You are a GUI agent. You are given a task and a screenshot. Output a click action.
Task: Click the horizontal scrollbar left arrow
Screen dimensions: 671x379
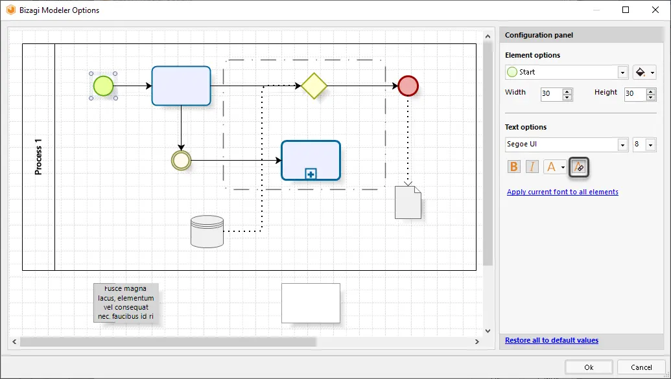pos(14,342)
